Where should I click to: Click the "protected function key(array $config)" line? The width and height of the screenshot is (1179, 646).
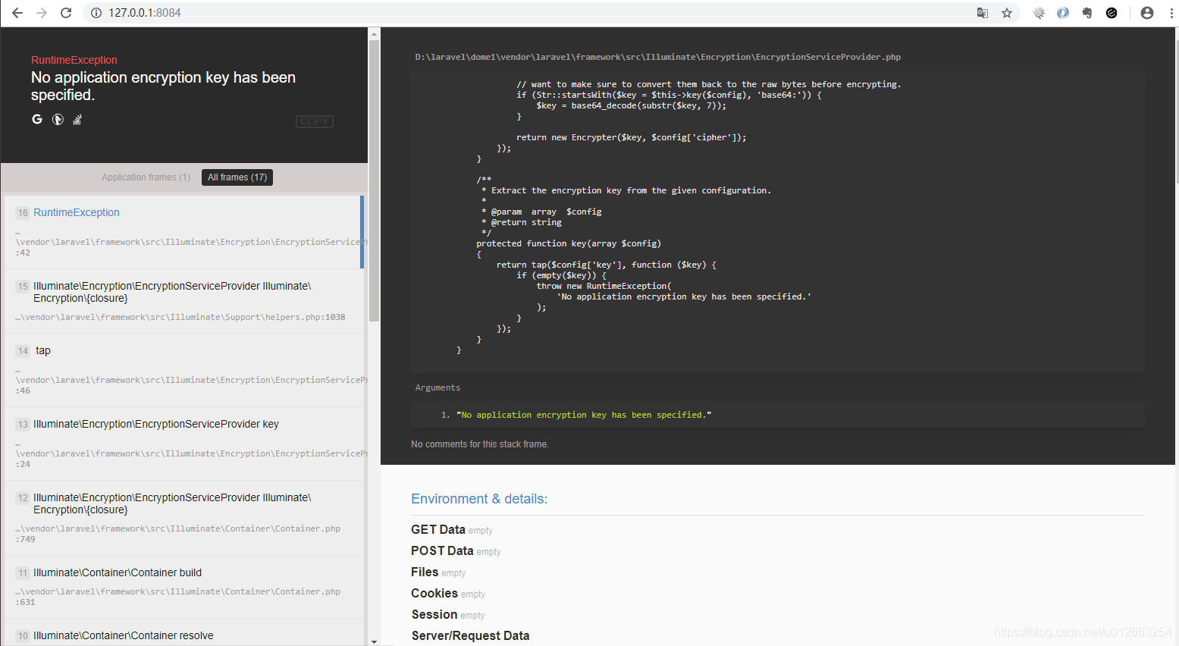click(569, 243)
